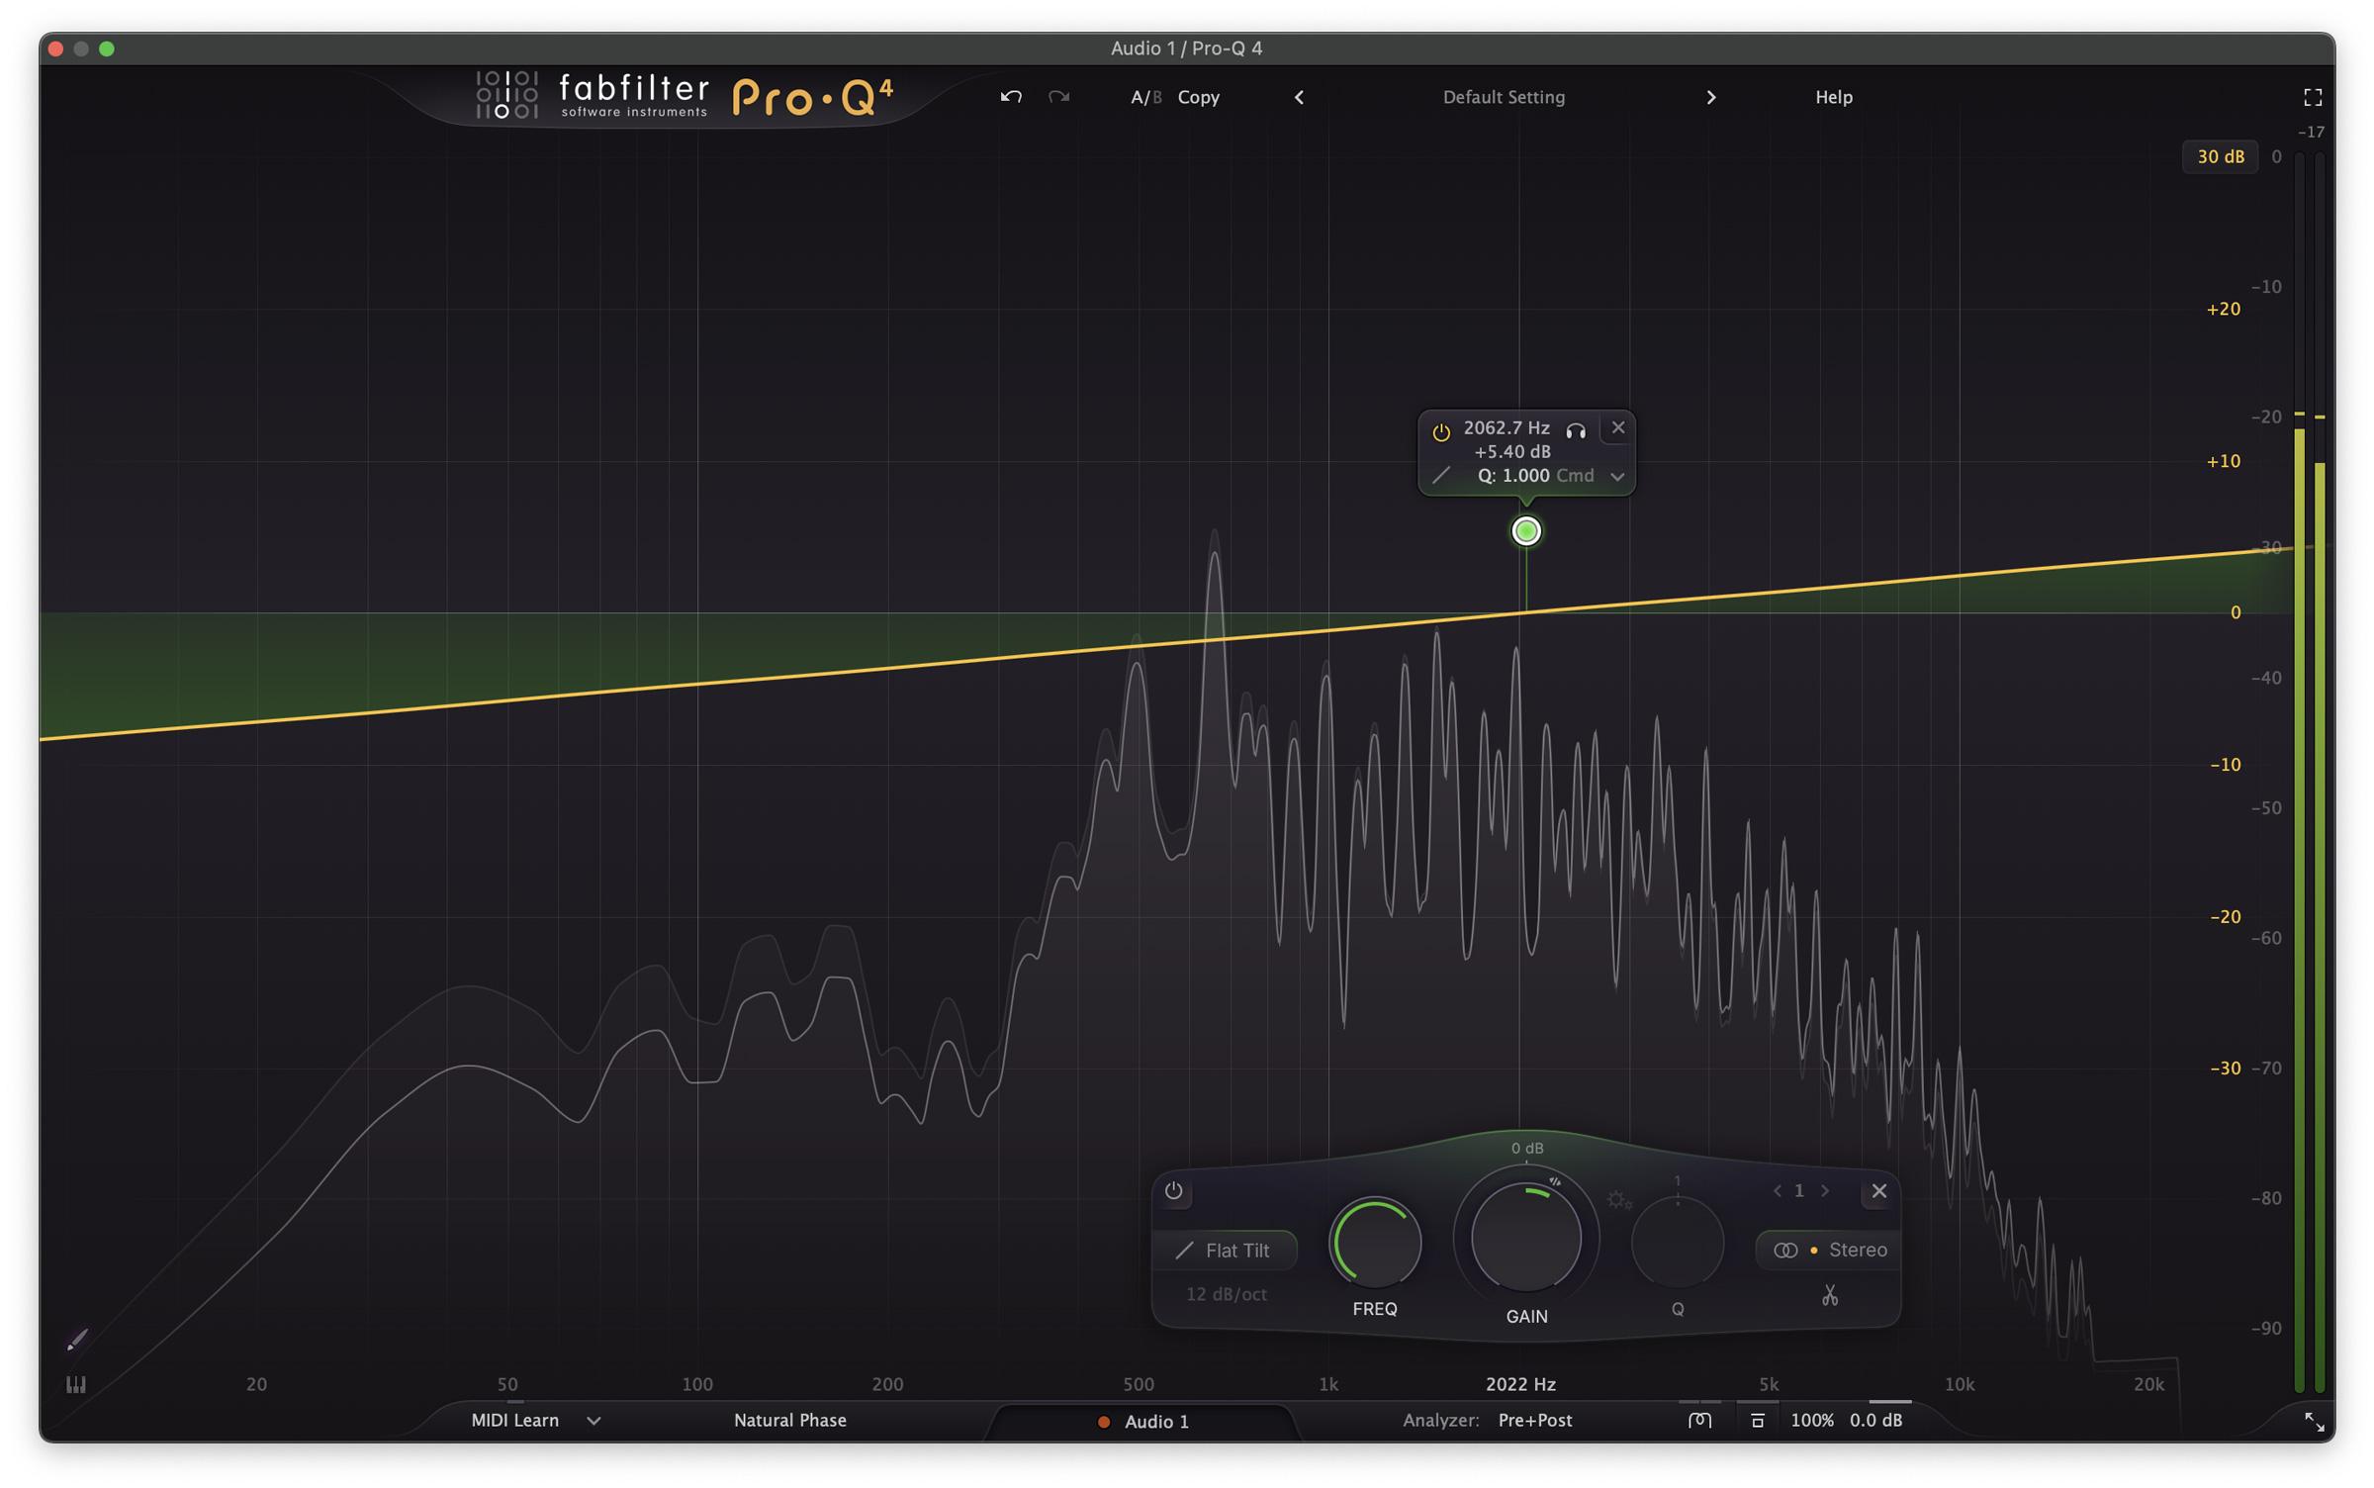Open the 12 dB/oct slope selector
The height and width of the screenshot is (1488, 2374).
(x=1227, y=1294)
